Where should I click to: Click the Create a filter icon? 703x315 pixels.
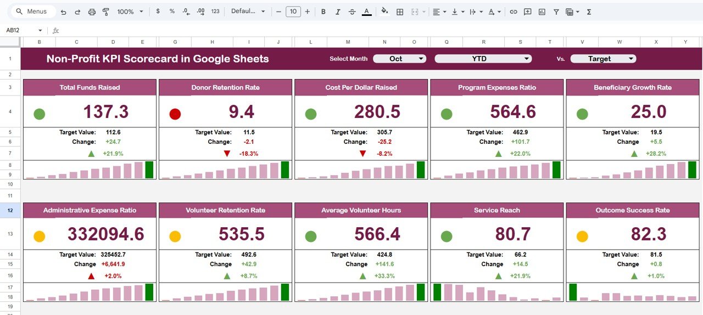click(556, 12)
